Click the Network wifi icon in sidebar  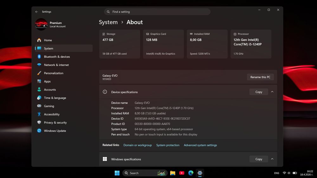click(39, 65)
